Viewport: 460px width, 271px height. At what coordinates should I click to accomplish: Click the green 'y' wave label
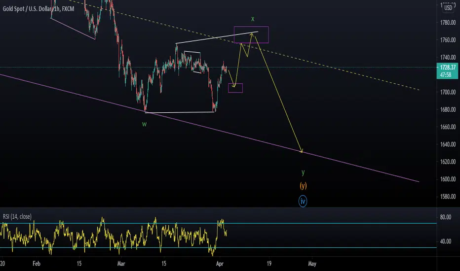click(x=303, y=172)
